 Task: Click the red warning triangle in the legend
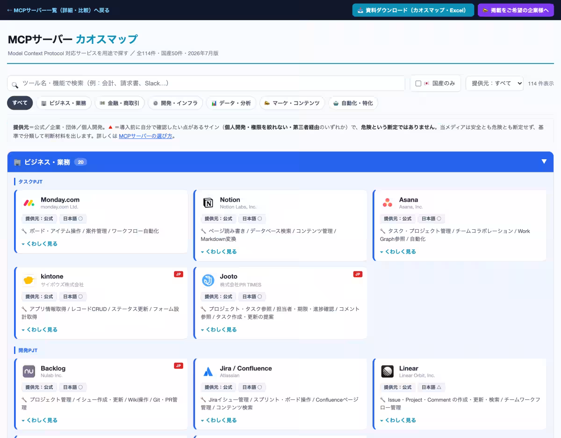110,127
